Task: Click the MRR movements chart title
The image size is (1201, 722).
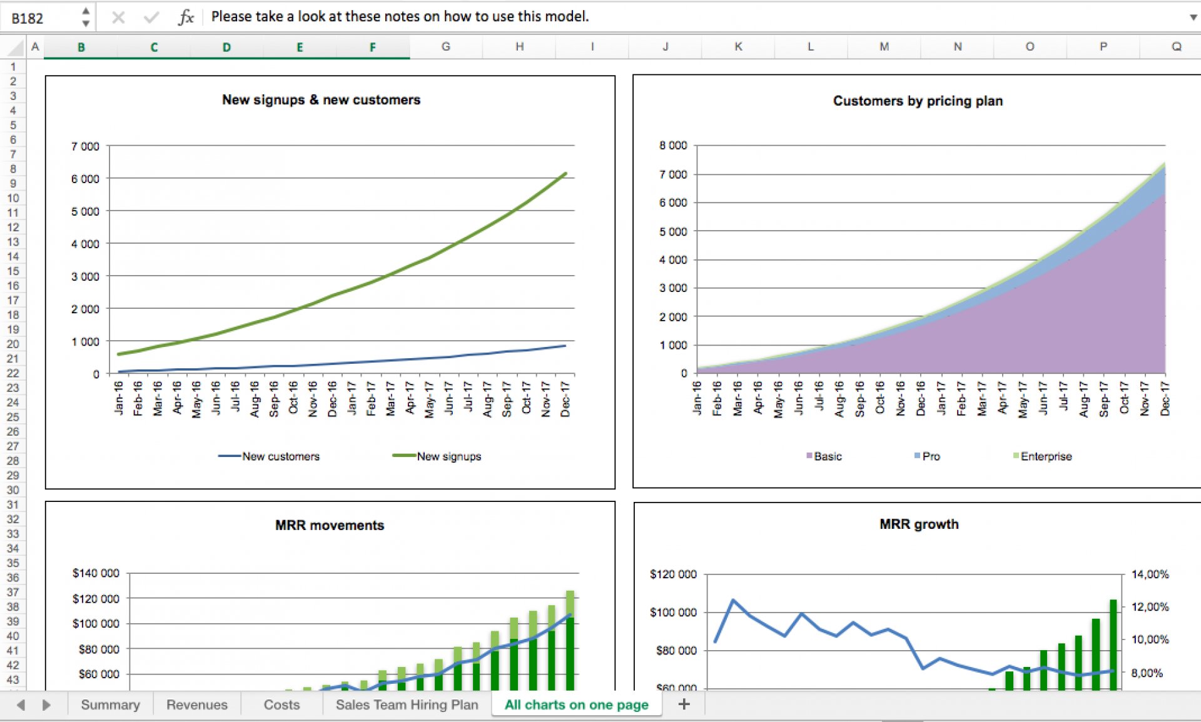Action: click(x=330, y=525)
